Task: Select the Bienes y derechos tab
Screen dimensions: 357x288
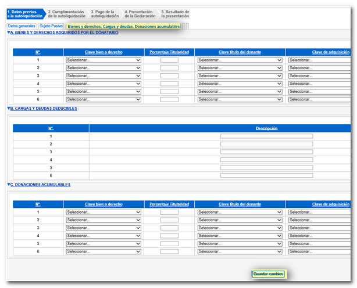Action: [123, 26]
